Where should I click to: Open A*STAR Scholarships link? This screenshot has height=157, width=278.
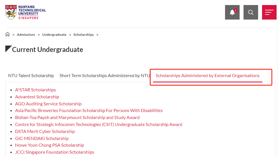36,90
